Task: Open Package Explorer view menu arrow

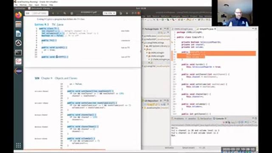Action: pos(168,33)
